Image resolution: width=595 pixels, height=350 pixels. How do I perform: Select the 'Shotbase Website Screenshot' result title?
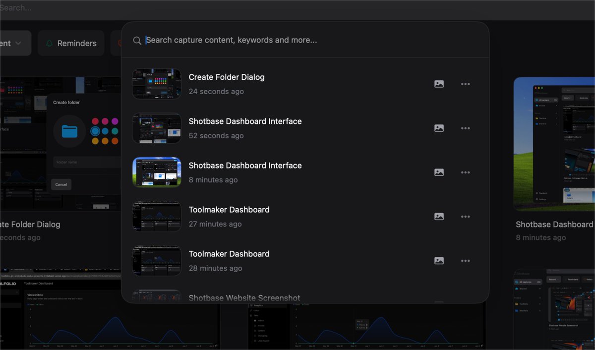[244, 298]
